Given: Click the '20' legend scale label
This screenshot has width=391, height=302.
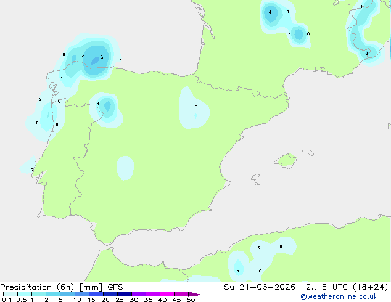Looking at the screenshot, I should pos(105,300).
